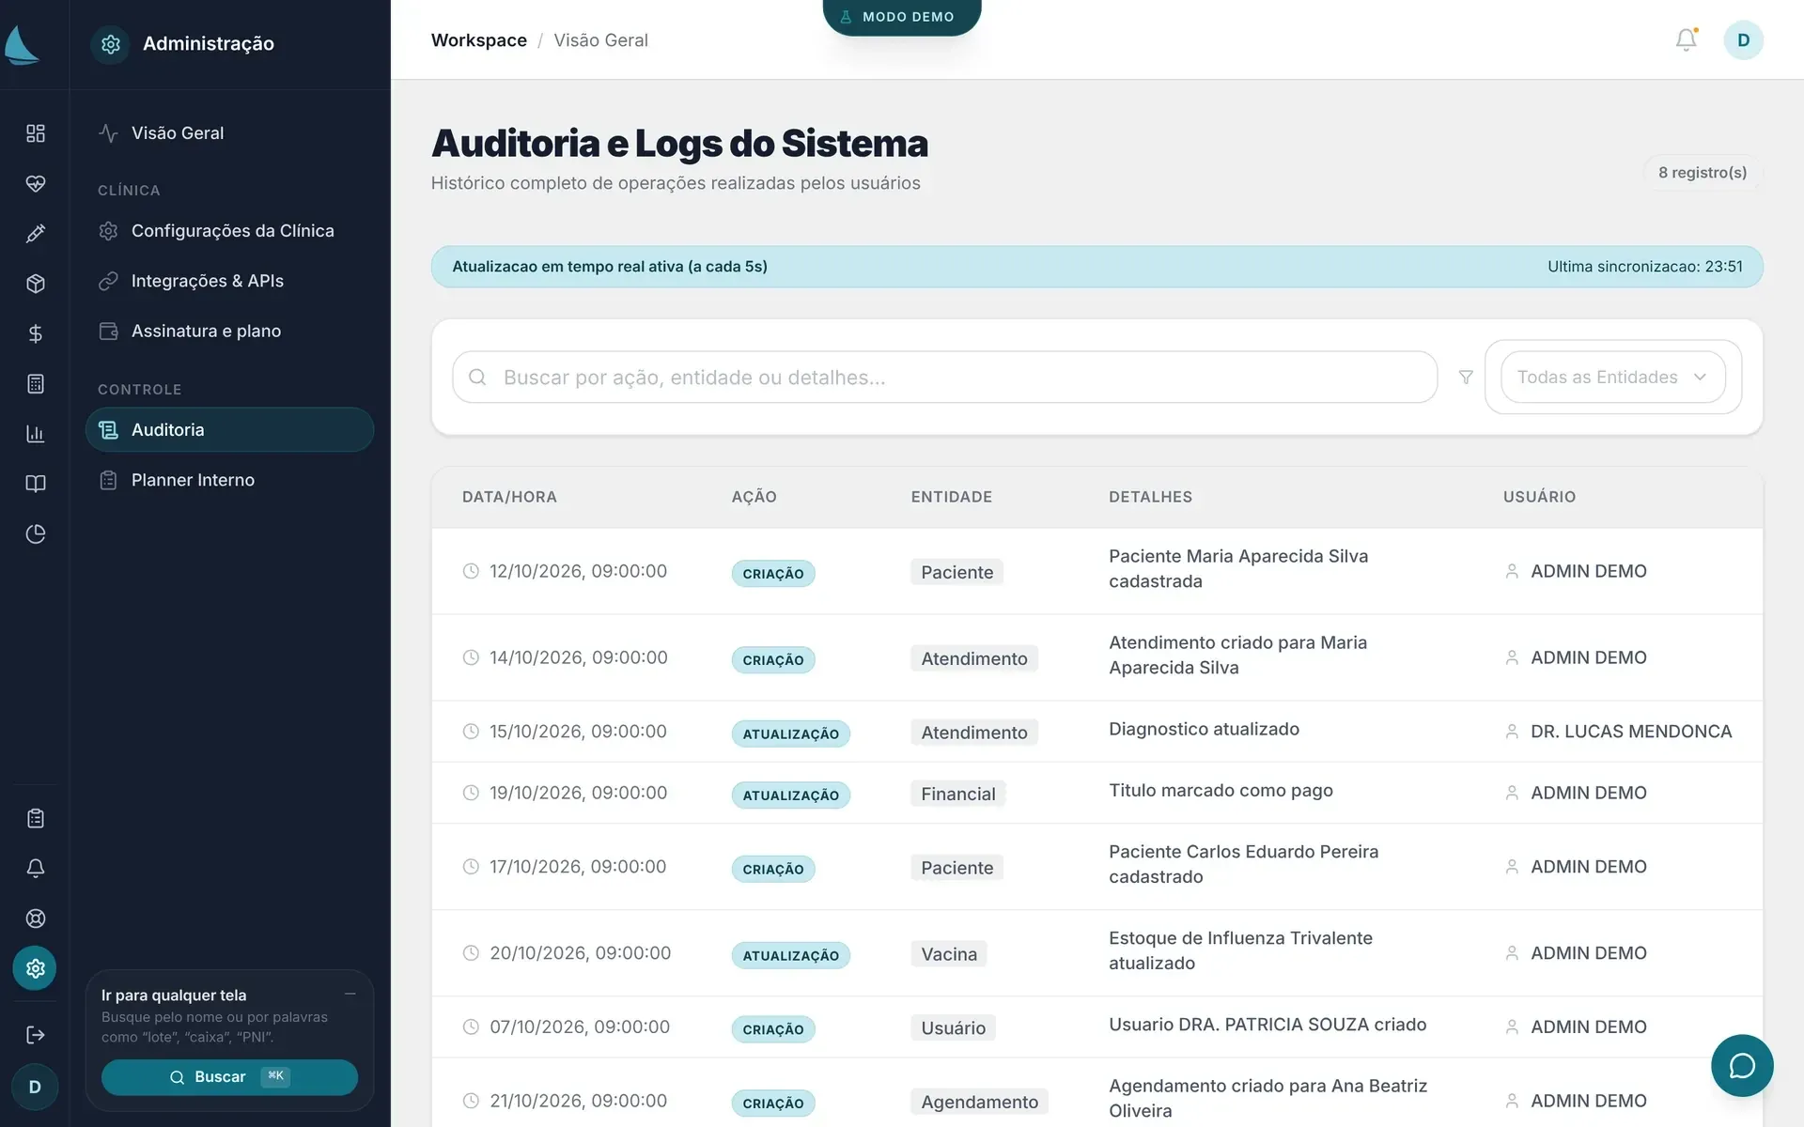Select Visão Geral in the sidebar
Screen dimensions: 1804x1127
tap(229, 133)
